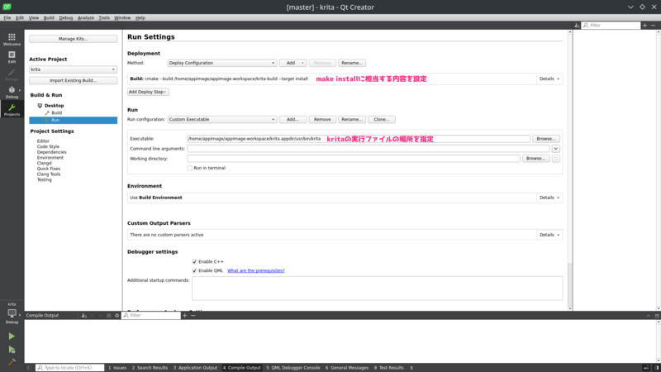Zoom in right pane with plus icon
661x372 pixels.
[644, 26]
